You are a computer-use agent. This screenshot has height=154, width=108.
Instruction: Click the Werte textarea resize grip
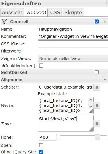[91, 111]
